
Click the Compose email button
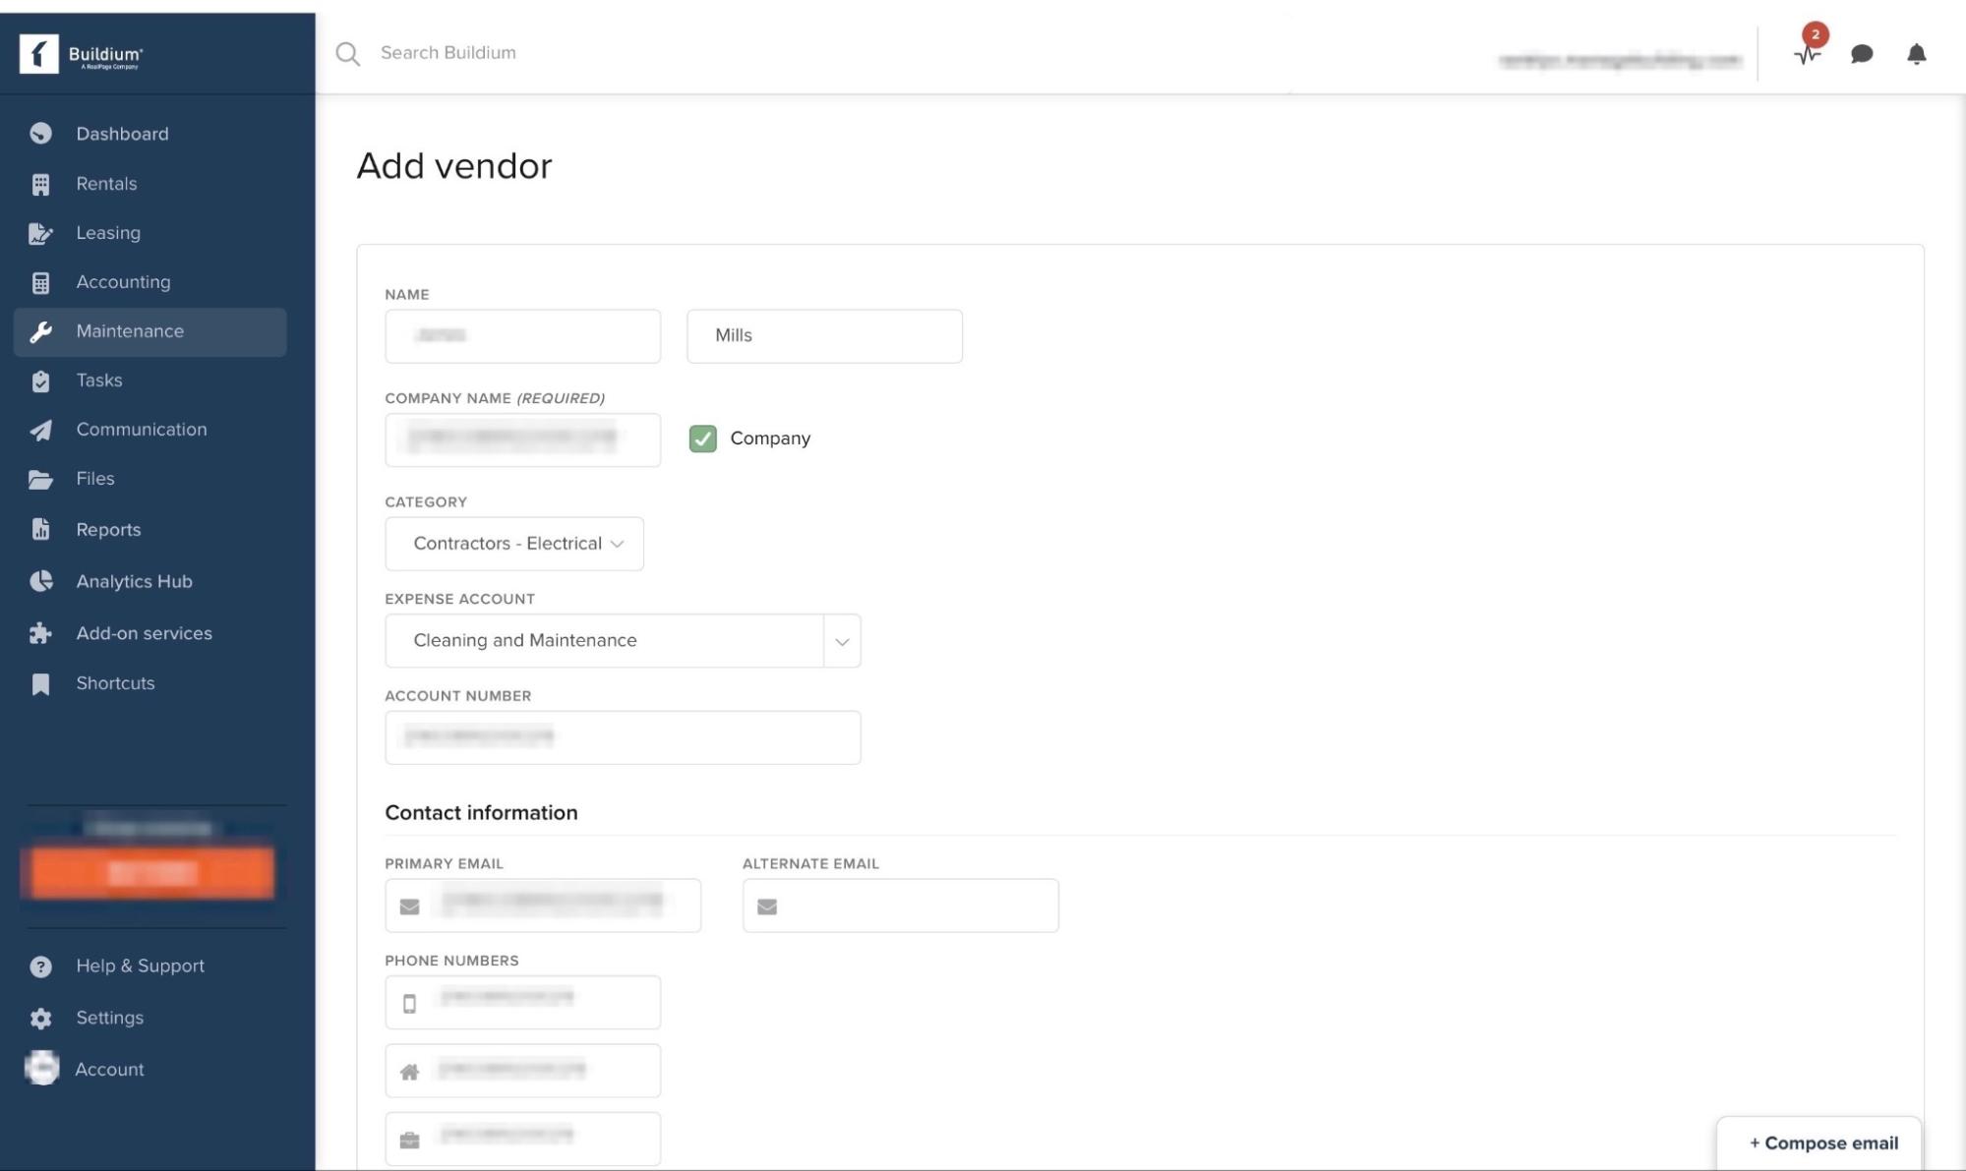[1822, 1143]
